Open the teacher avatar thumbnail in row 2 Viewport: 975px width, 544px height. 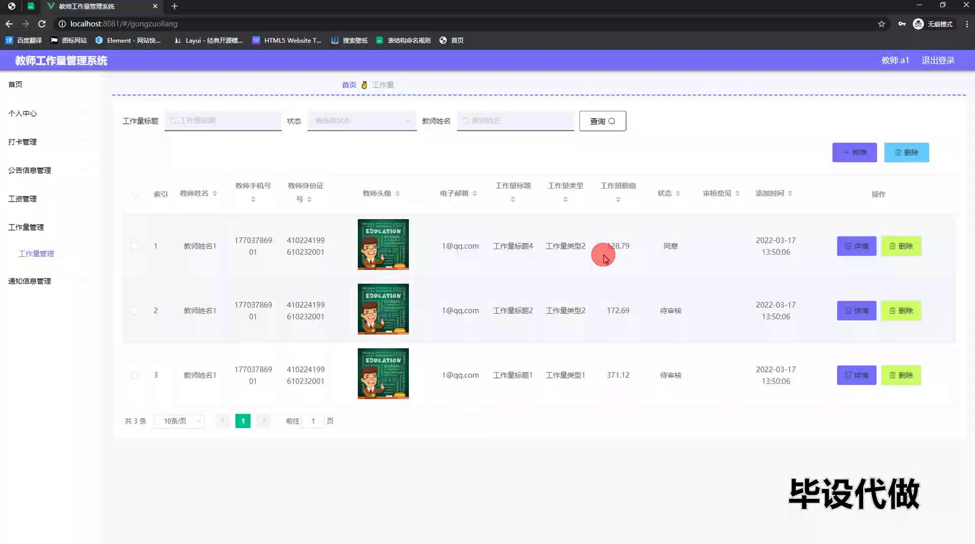coord(383,309)
